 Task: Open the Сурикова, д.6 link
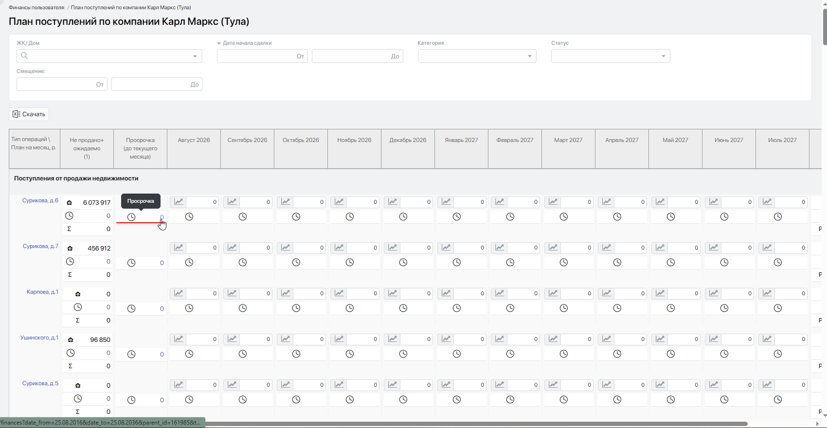coord(40,200)
